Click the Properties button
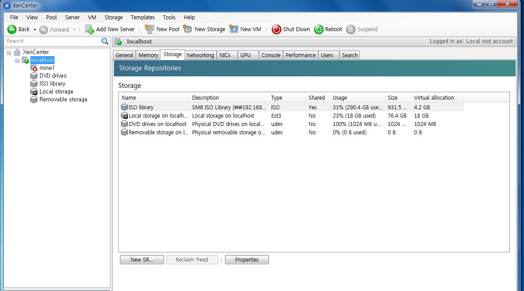The height and width of the screenshot is (291, 524). pos(247,260)
